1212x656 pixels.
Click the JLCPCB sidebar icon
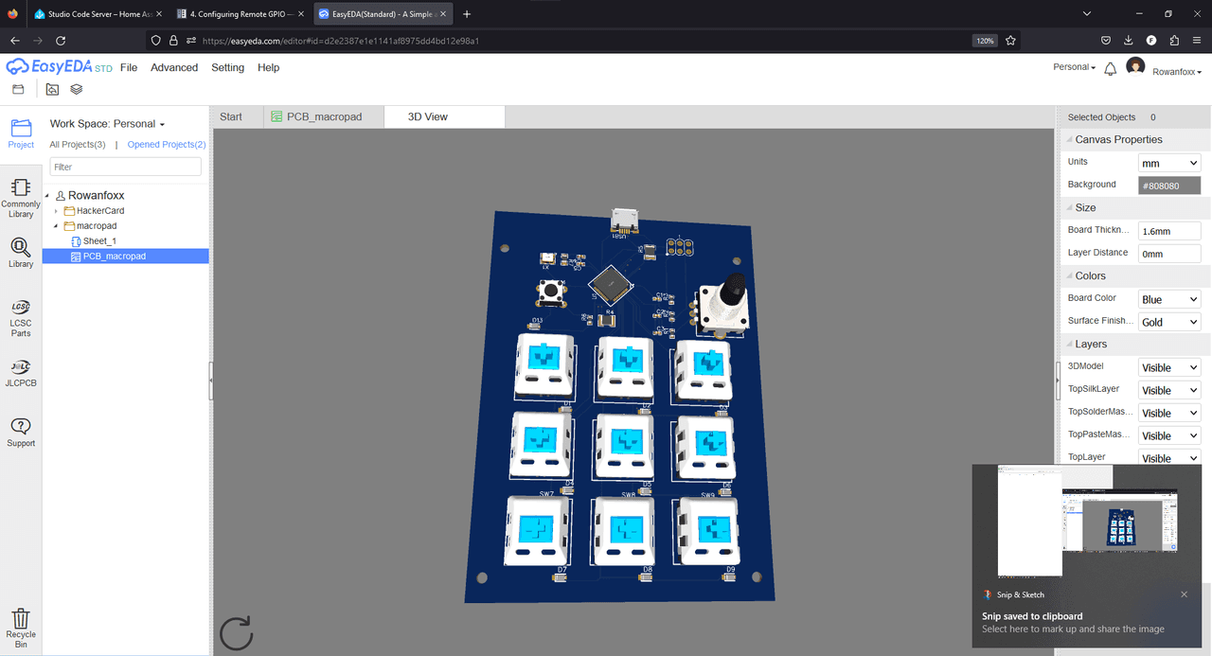21,373
